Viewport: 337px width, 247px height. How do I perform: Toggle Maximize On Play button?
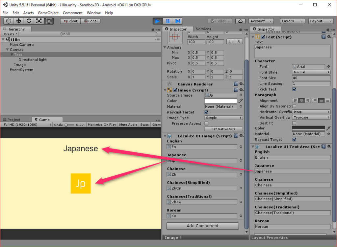click(102, 125)
